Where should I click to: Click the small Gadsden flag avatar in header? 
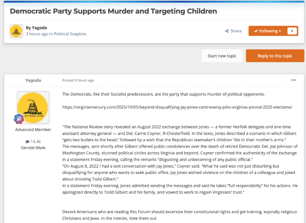coord(16,31)
